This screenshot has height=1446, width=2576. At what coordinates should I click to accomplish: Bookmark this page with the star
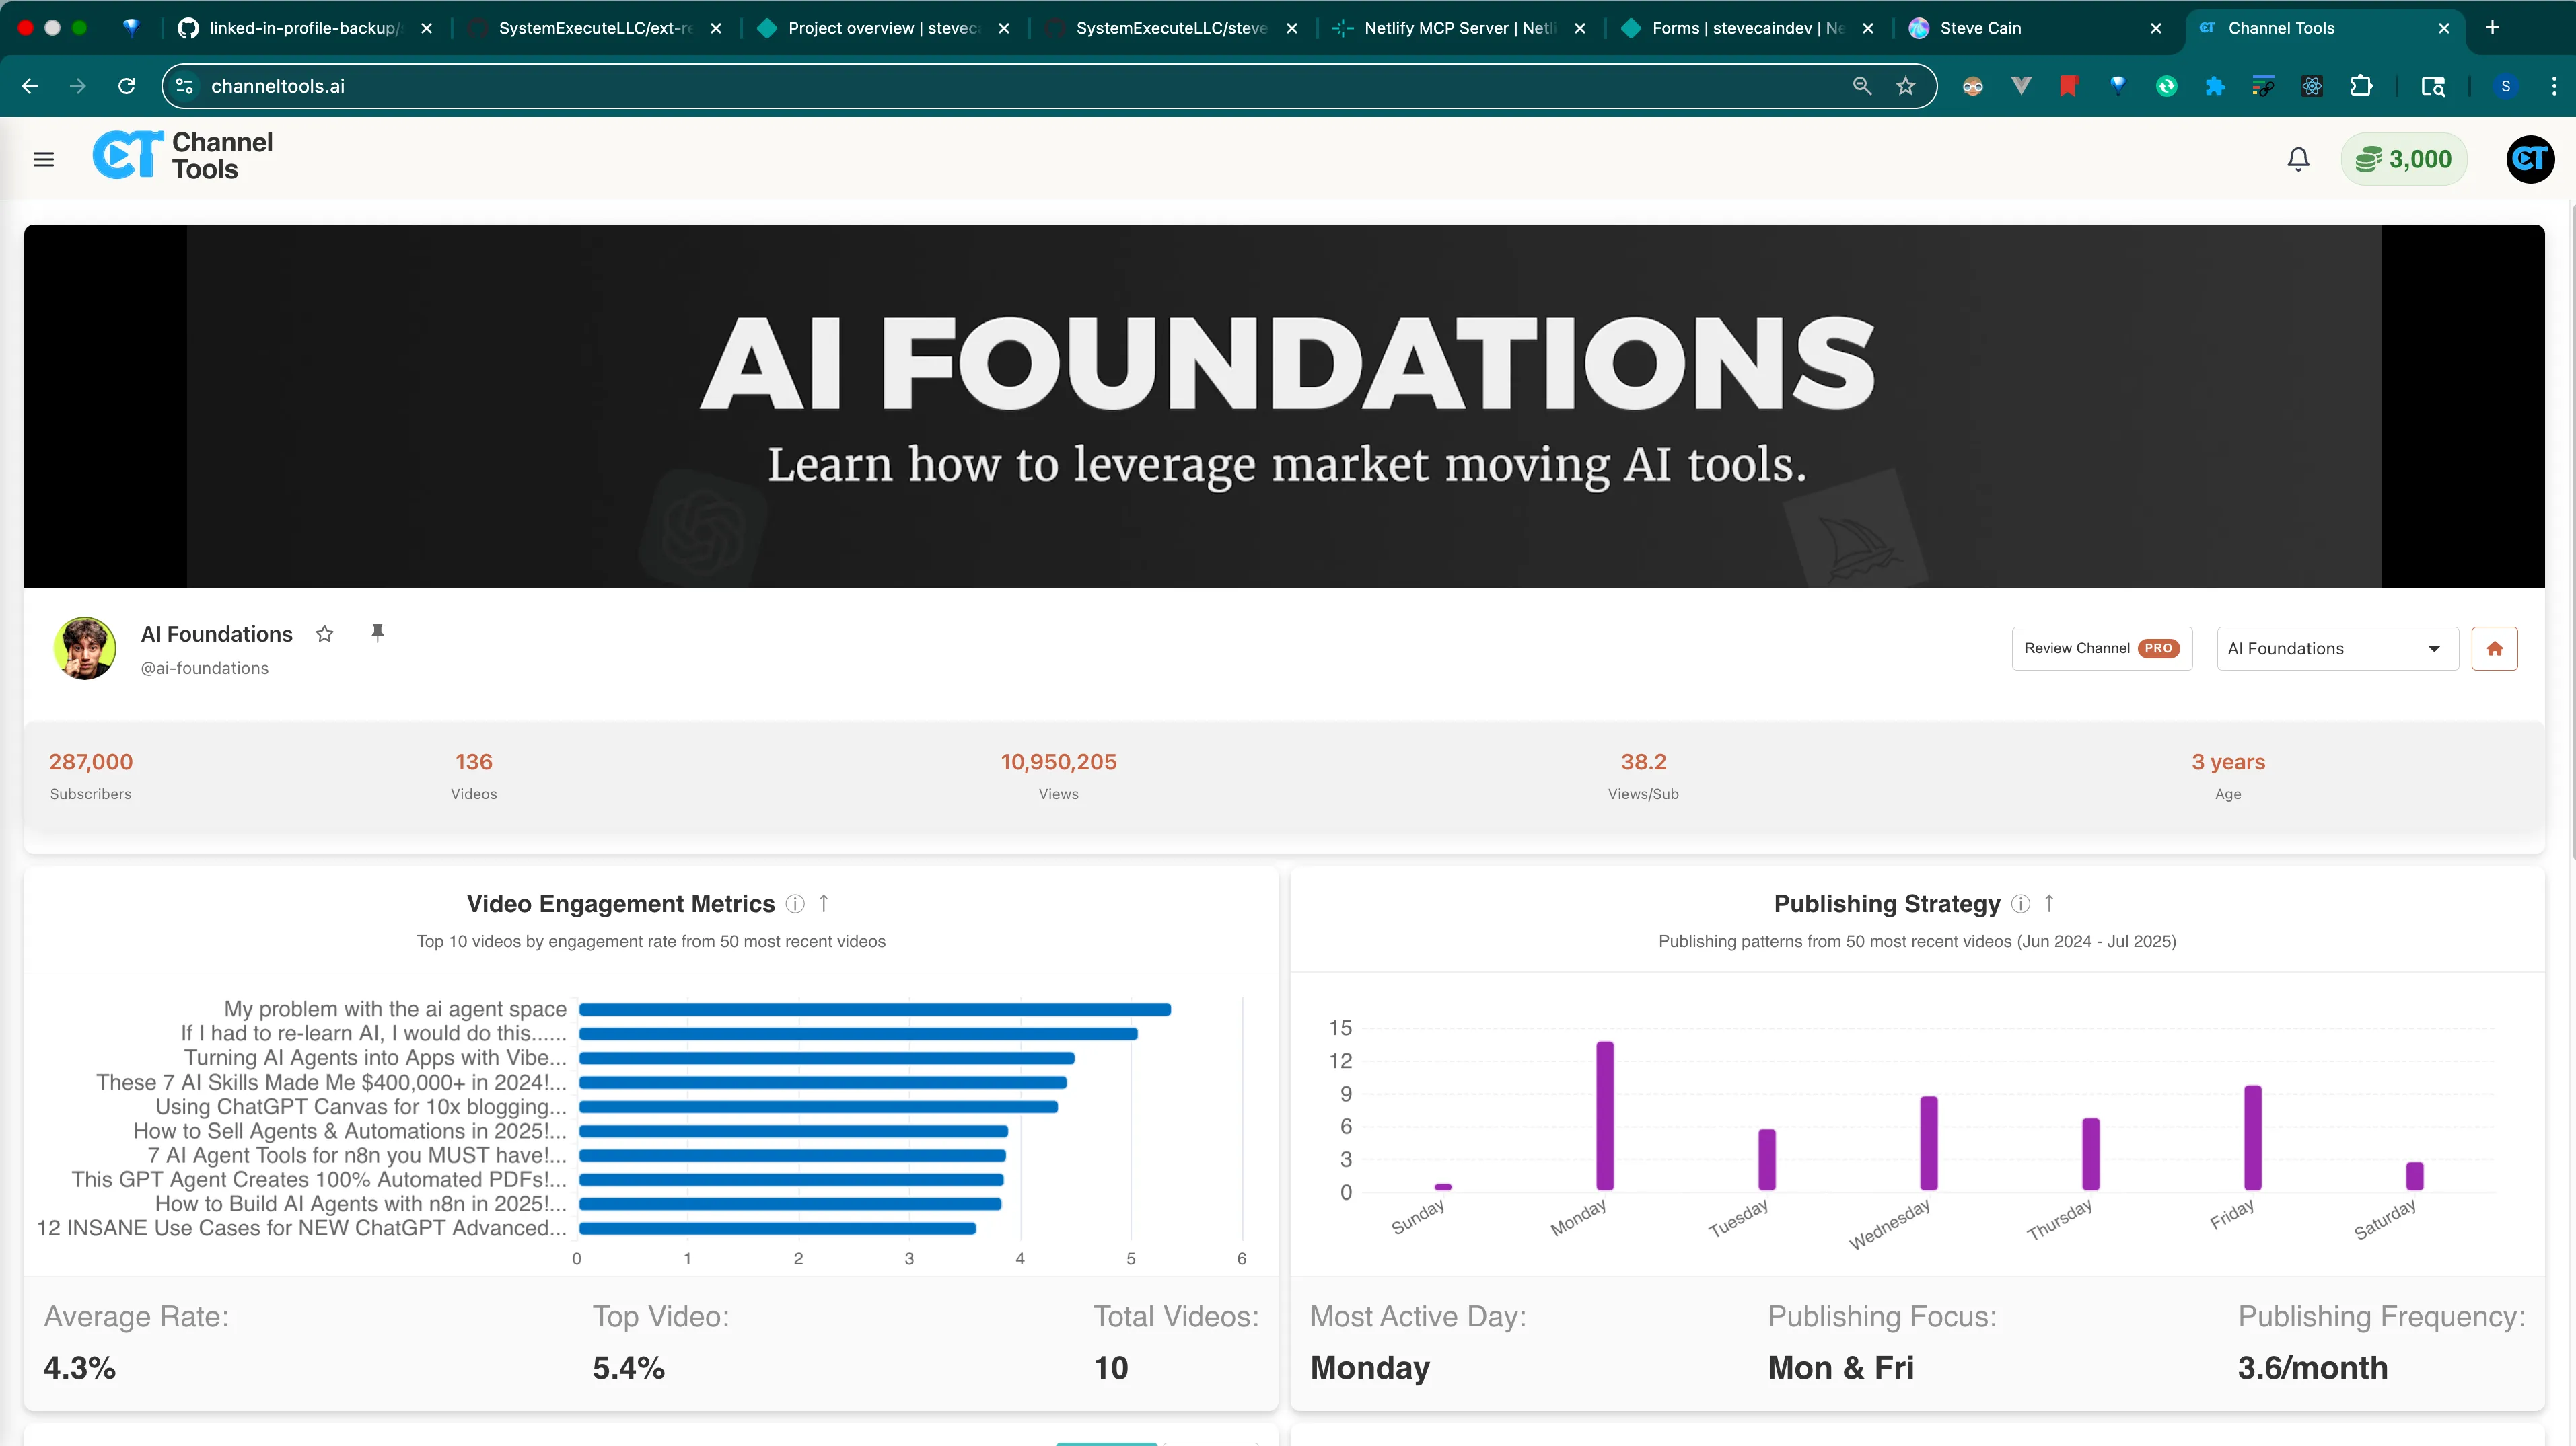click(x=1906, y=86)
